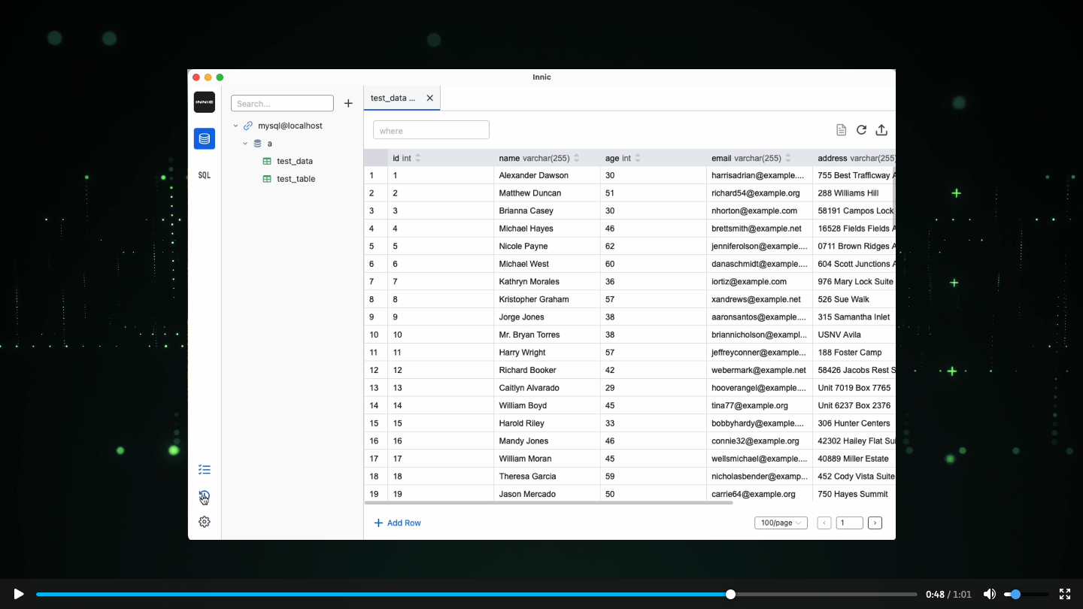
Task: Sort by the id column
Action: tap(418, 158)
